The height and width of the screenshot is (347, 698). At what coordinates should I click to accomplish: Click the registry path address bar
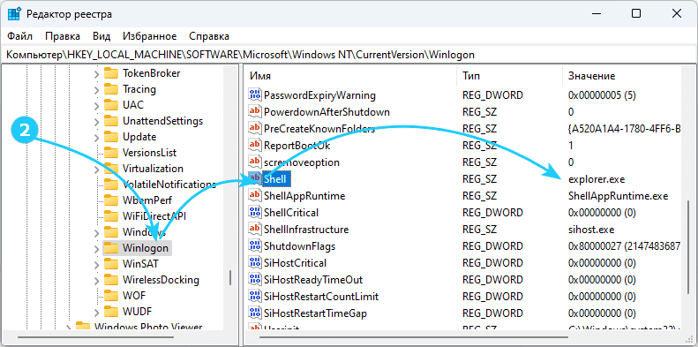tap(349, 55)
